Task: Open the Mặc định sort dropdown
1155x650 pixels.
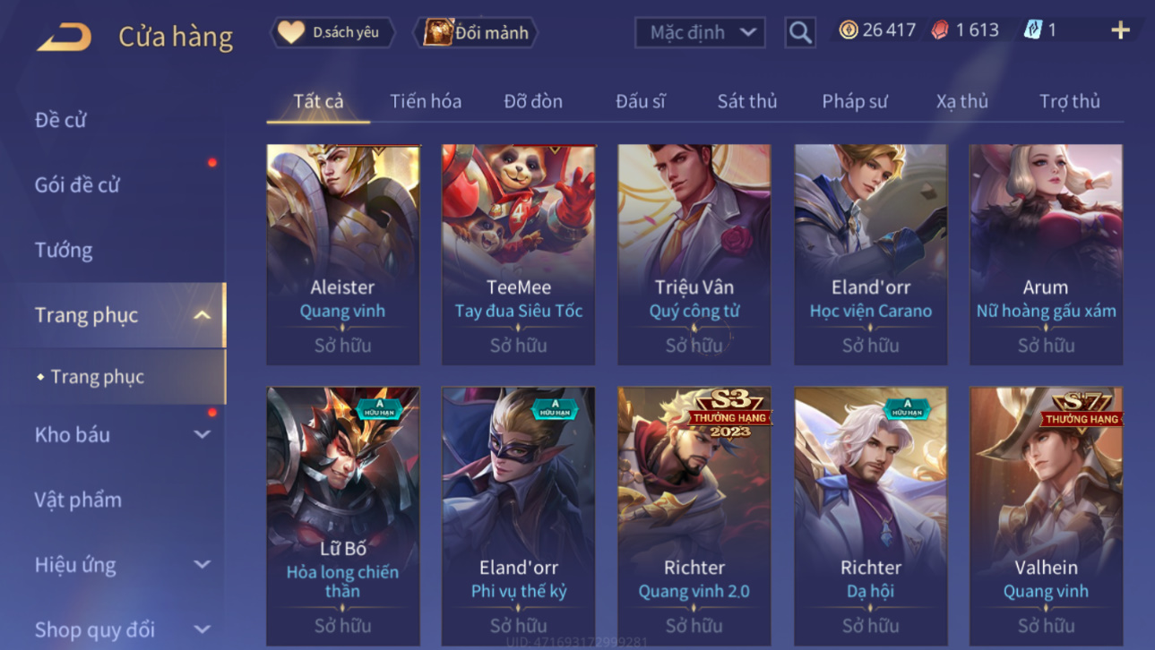Action: pyautogui.click(x=700, y=32)
